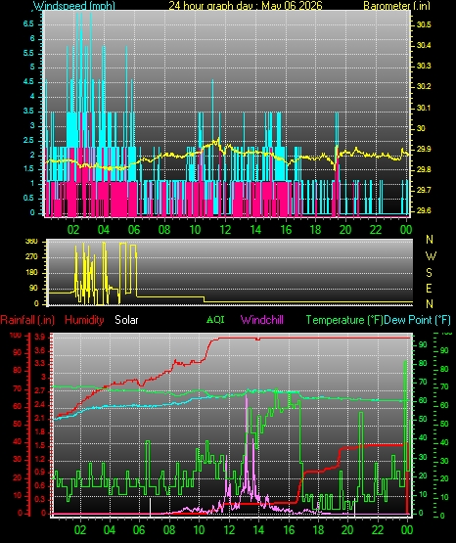This screenshot has height=543, width=456.
Task: Click the 0.5 windspeed axis value
Action: click(28, 198)
